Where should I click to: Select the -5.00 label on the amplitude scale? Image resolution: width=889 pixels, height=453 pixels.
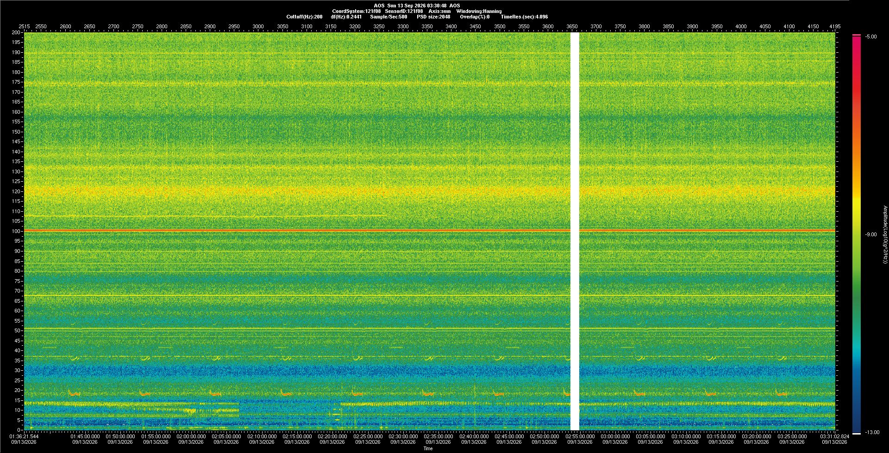click(x=871, y=37)
